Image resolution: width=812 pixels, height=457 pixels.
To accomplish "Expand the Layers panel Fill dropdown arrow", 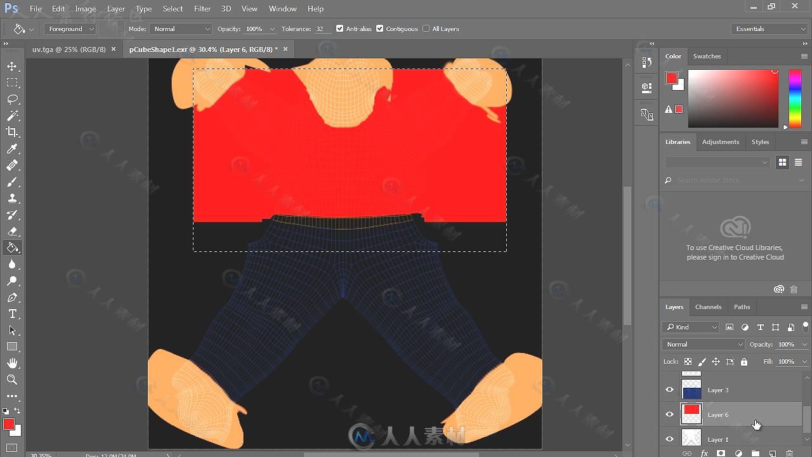I will click(x=804, y=362).
